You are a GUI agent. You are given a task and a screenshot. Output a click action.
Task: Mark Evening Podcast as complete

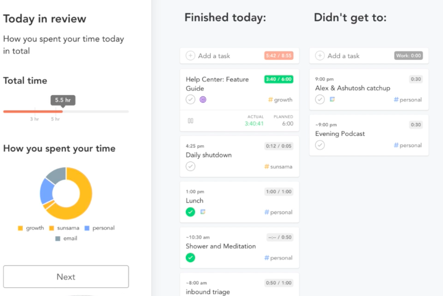click(320, 145)
